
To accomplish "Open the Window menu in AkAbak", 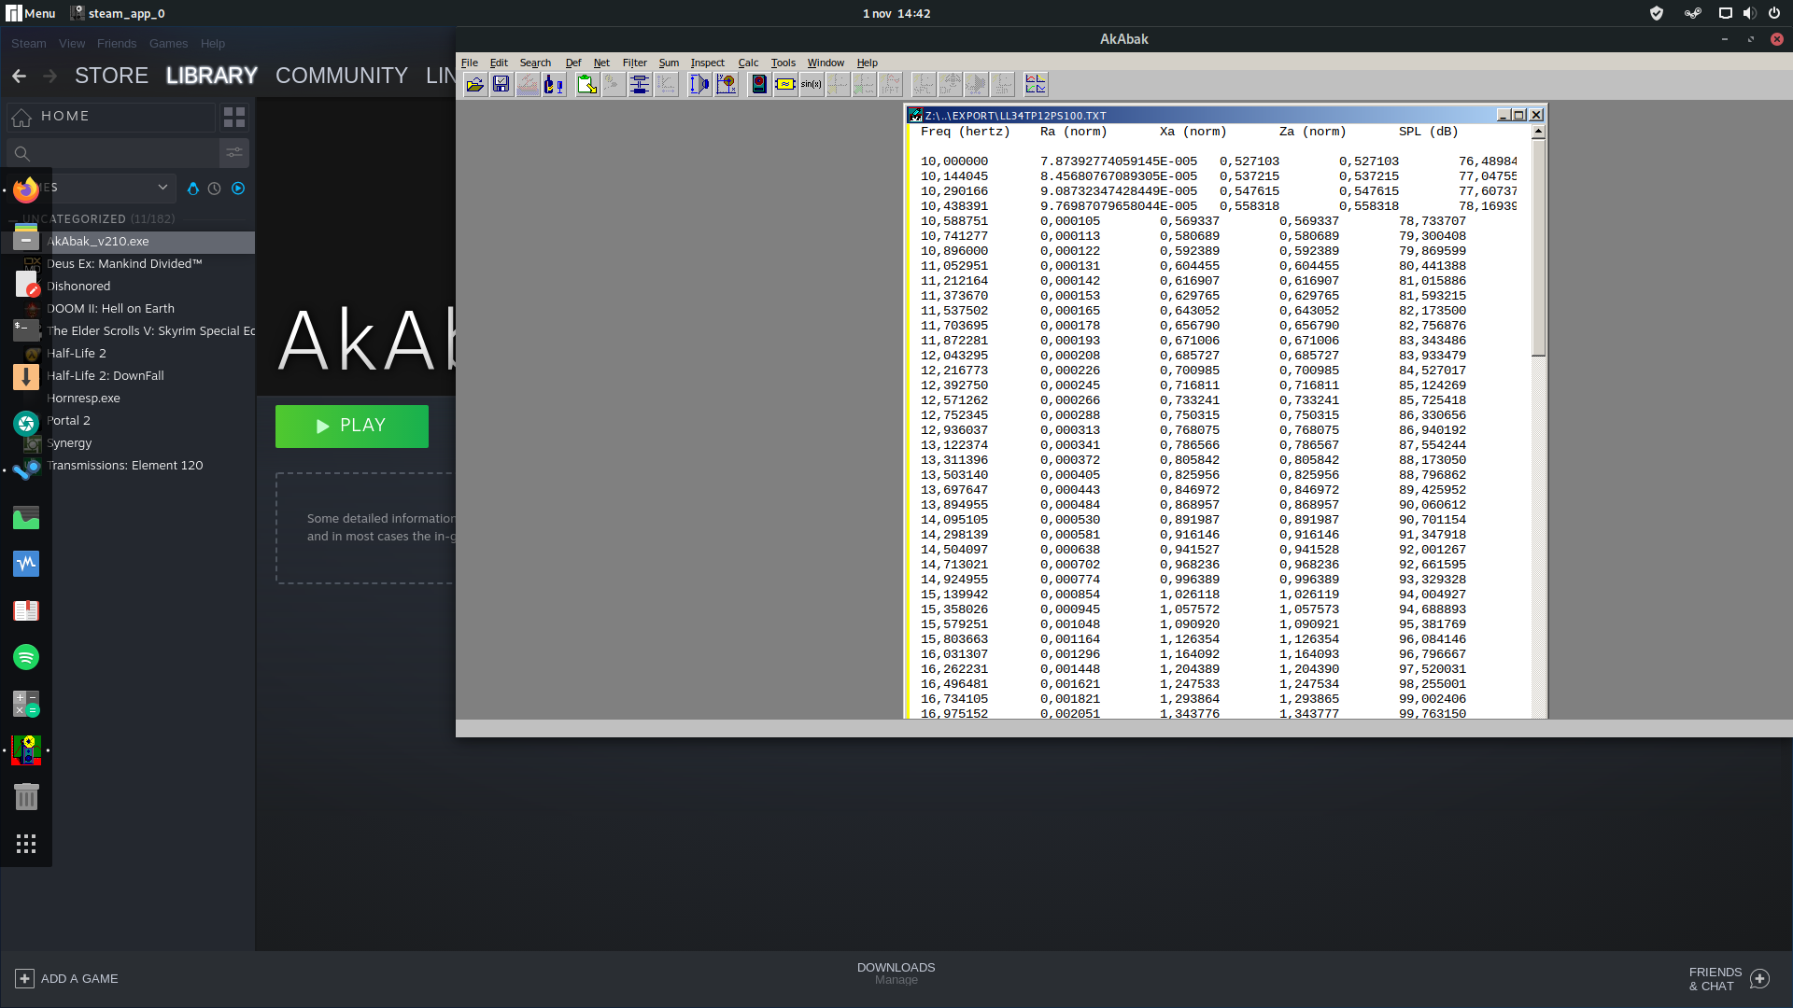I will 826,63.
